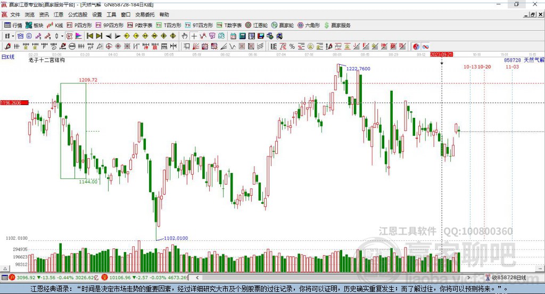Expand the candlestick style dropdown arrow
This screenshot has height=294, width=545.
coord(62,36)
